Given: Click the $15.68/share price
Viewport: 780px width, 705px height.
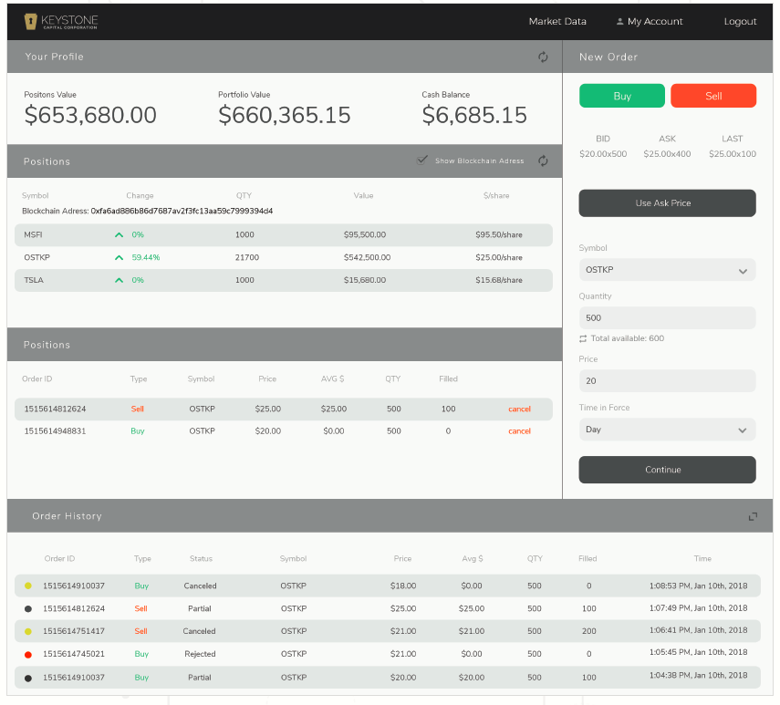Looking at the screenshot, I should click(499, 280).
